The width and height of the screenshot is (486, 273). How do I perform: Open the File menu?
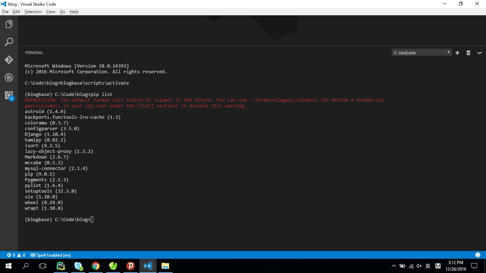pos(5,11)
